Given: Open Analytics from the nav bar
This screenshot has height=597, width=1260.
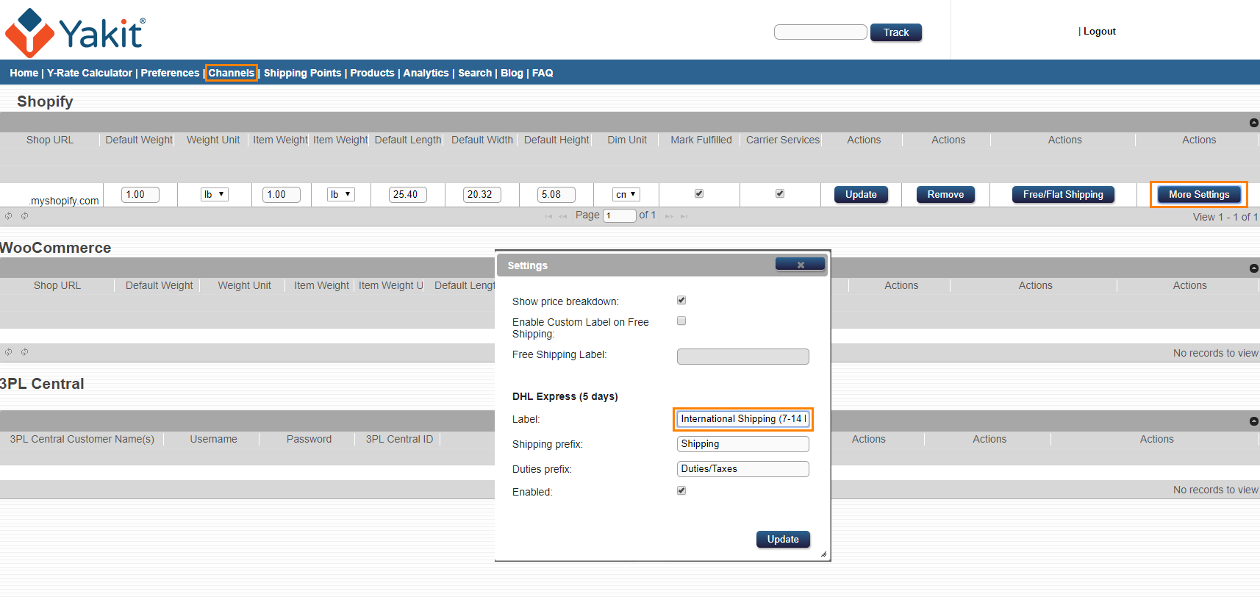Looking at the screenshot, I should coord(426,73).
